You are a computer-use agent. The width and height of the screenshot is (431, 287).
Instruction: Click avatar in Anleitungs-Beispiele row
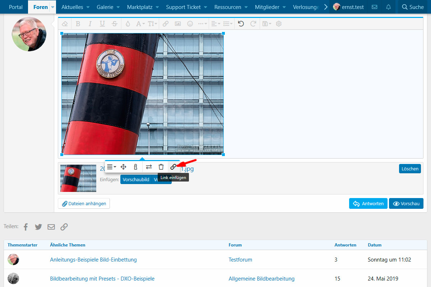[13, 259]
